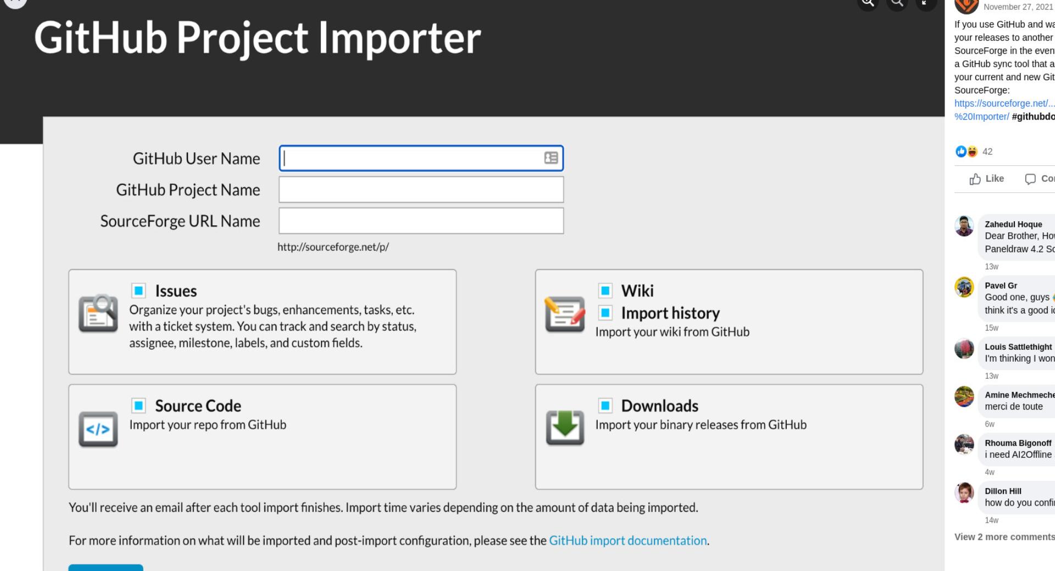Toggle the Source Code checkbox

pyautogui.click(x=138, y=406)
